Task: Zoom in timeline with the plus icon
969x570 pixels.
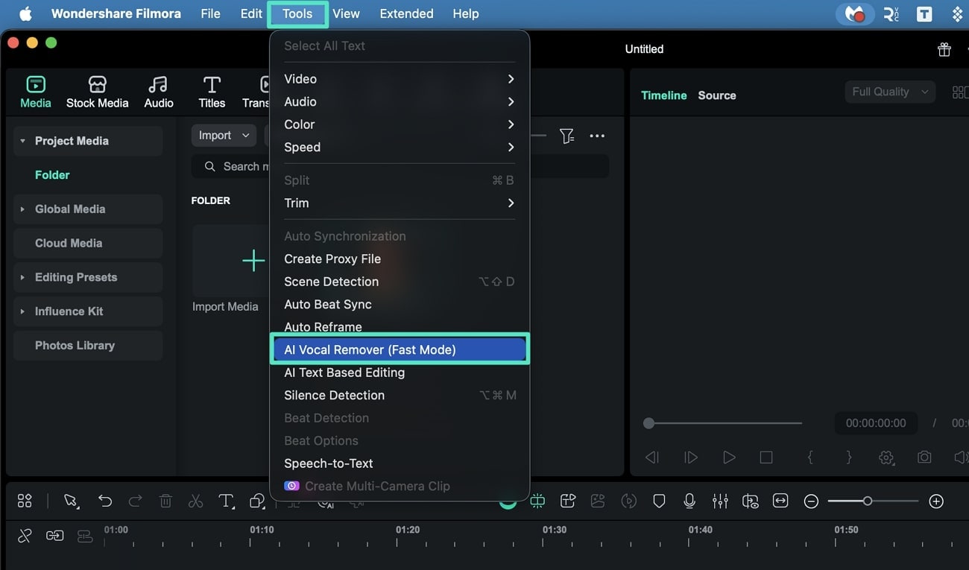Action: [x=936, y=501]
